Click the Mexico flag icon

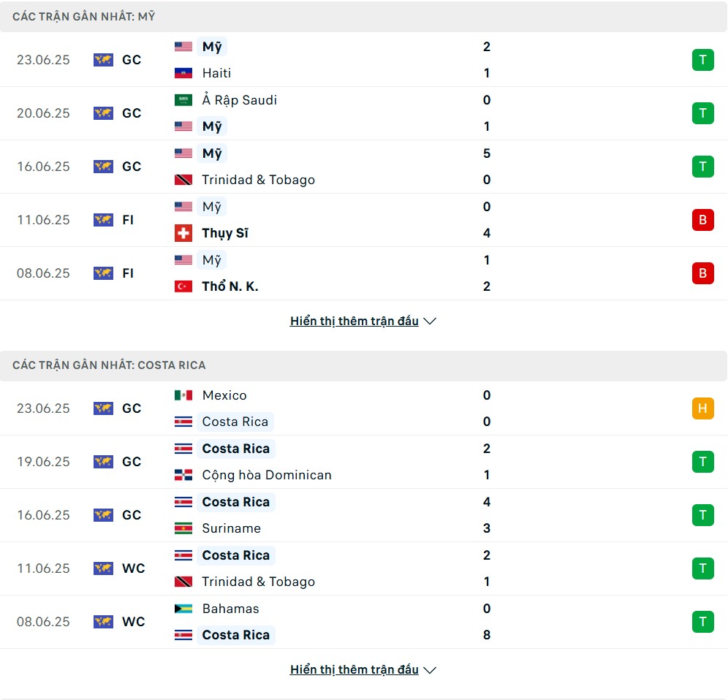183,395
